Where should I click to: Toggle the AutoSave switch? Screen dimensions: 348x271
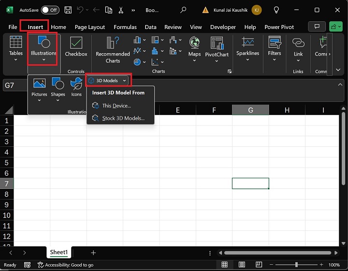(x=50, y=10)
